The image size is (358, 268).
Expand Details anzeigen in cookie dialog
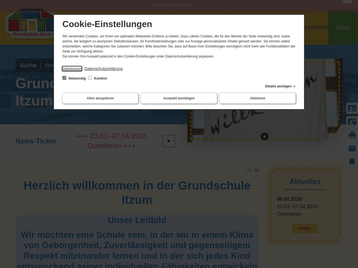click(x=280, y=86)
